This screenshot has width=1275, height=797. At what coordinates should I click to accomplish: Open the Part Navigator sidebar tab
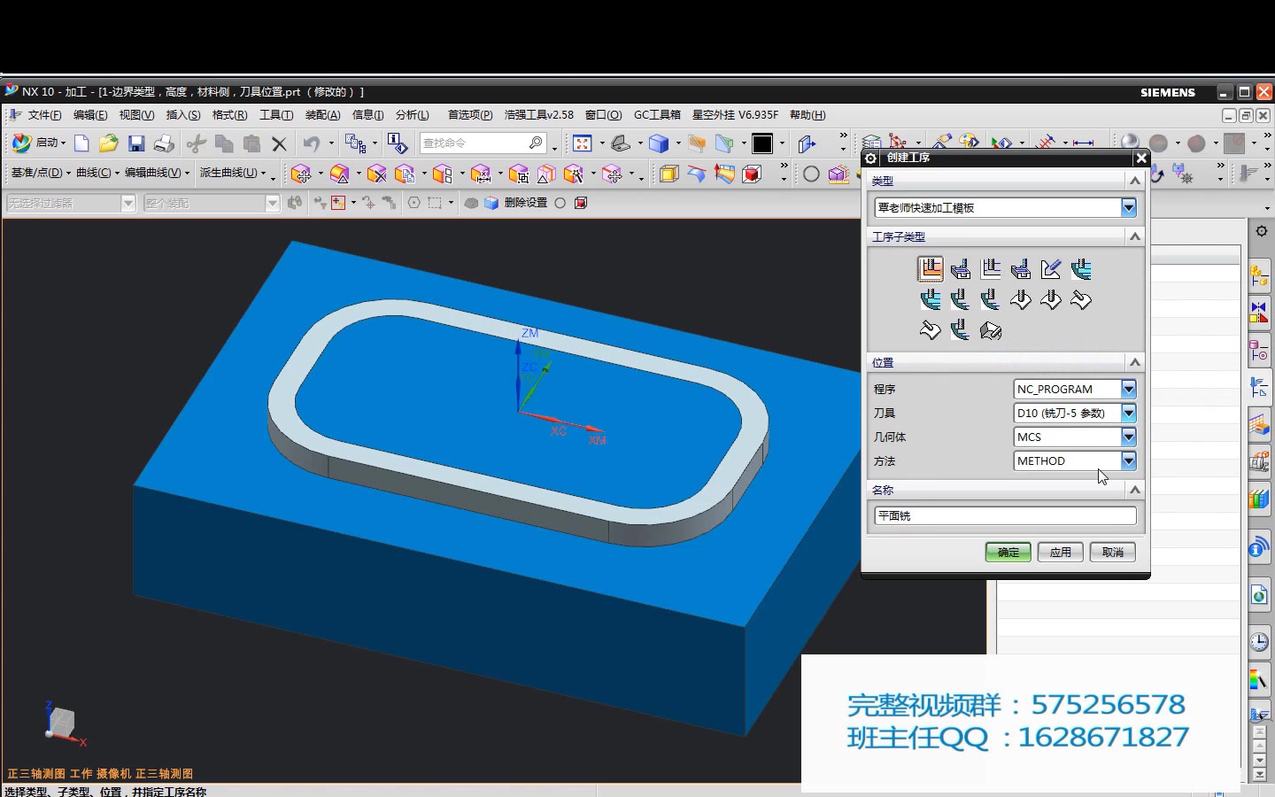point(1259,351)
